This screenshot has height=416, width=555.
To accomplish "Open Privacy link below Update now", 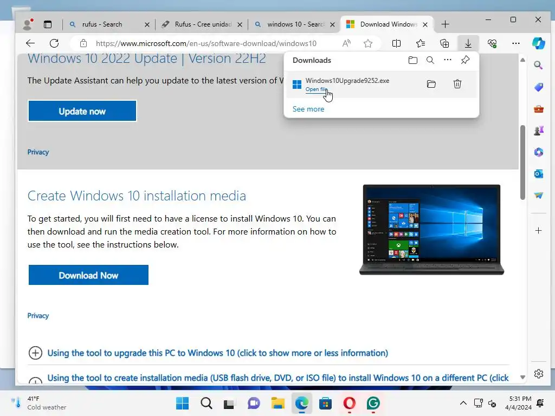I will [x=38, y=152].
